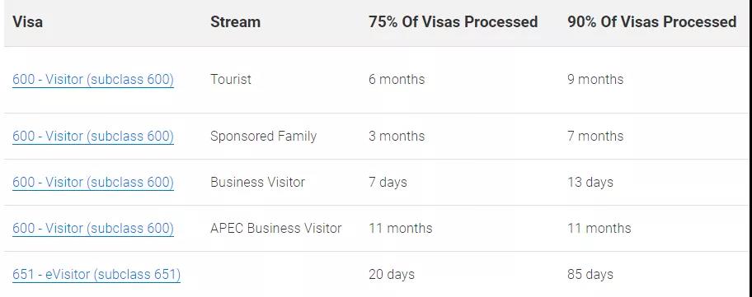Open Visitor 600 link for Sponsored Family stream

click(x=93, y=137)
